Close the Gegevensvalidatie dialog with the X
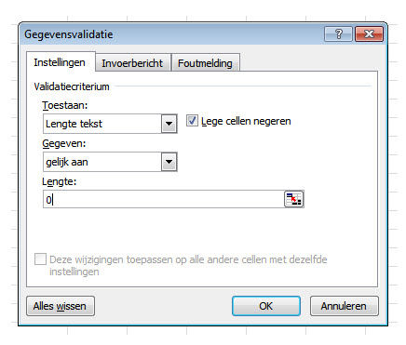 click(x=369, y=33)
